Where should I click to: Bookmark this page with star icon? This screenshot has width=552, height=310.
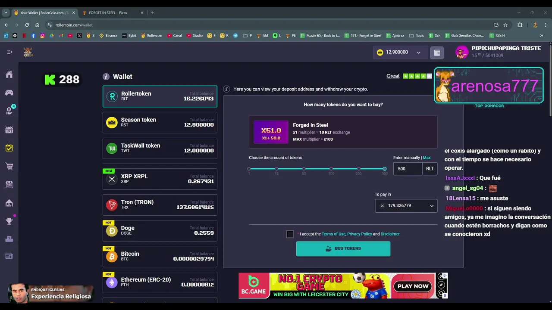pyautogui.click(x=505, y=25)
